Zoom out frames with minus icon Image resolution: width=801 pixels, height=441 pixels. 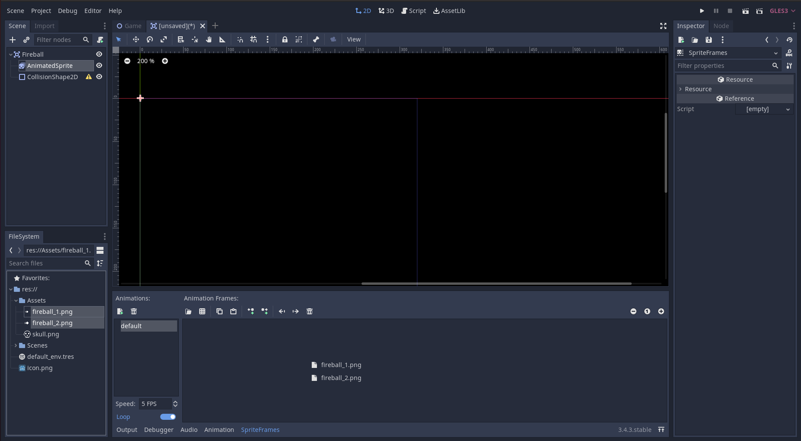tap(633, 311)
